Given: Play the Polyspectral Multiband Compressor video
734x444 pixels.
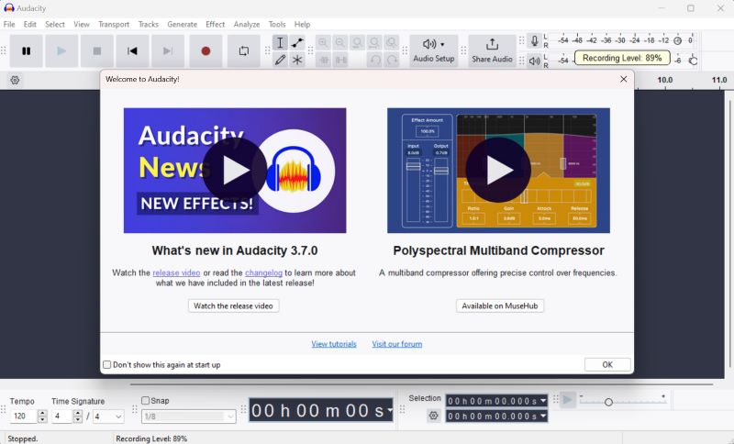Looking at the screenshot, I should tap(498, 171).
